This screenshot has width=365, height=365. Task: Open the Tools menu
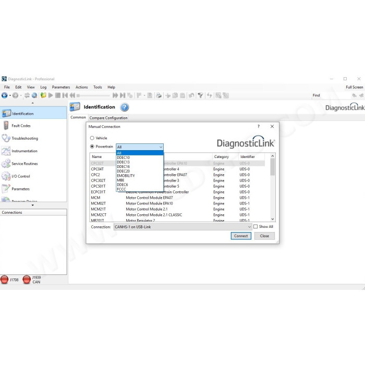98,87
